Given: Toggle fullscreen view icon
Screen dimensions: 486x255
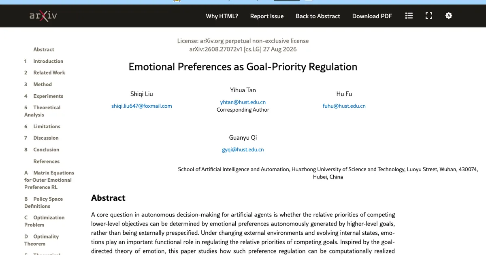Looking at the screenshot, I should (429, 16).
